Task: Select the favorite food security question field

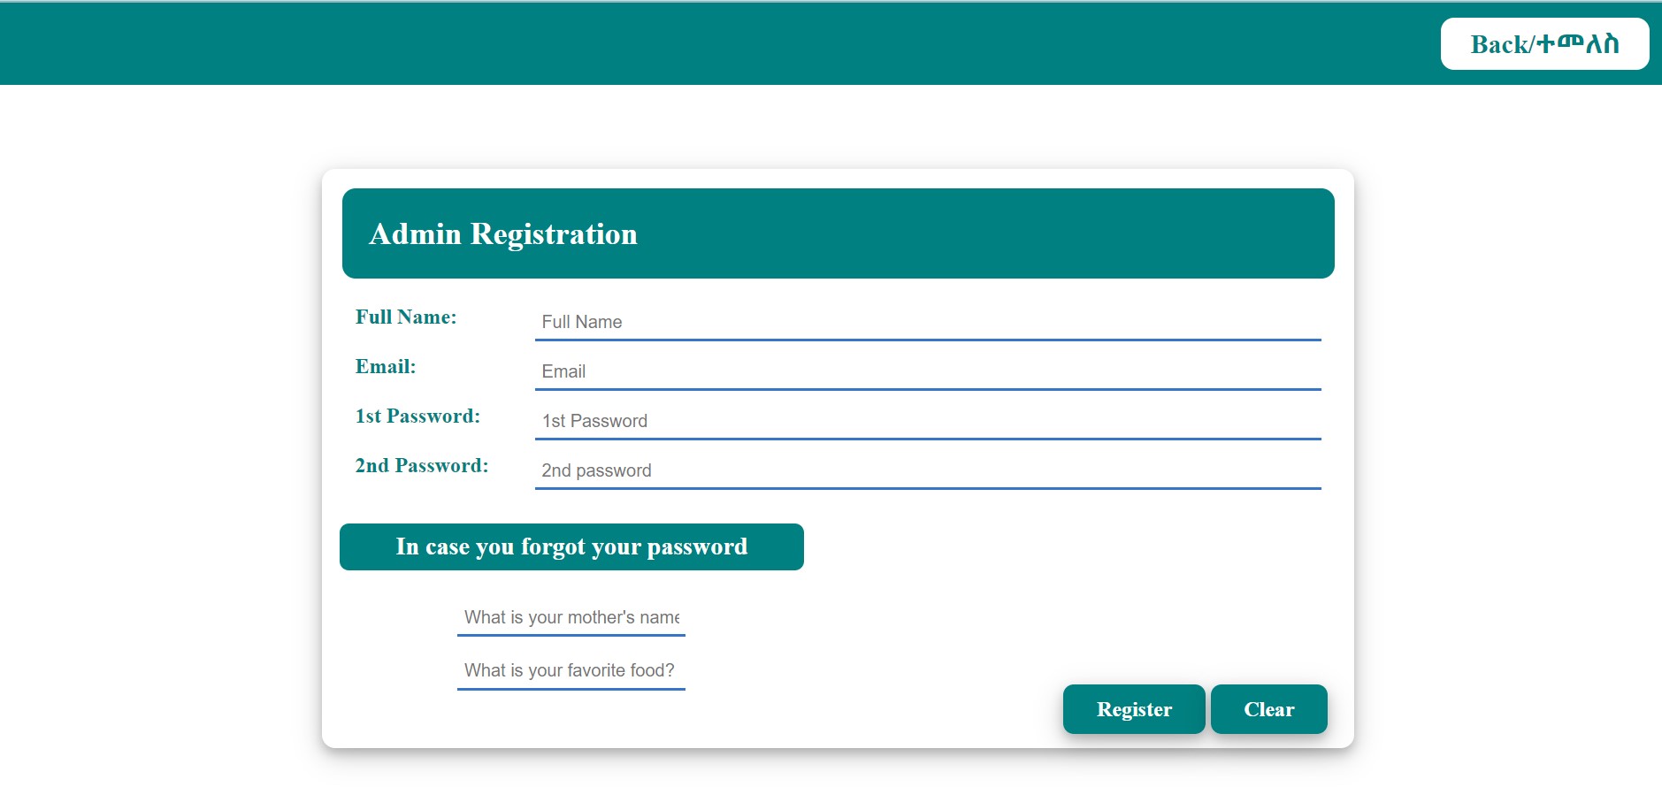Action: (571, 670)
